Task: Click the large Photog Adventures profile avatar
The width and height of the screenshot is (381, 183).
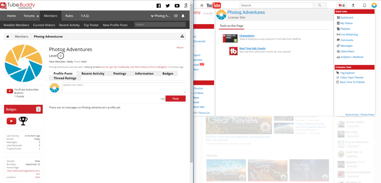Action: tap(23, 63)
